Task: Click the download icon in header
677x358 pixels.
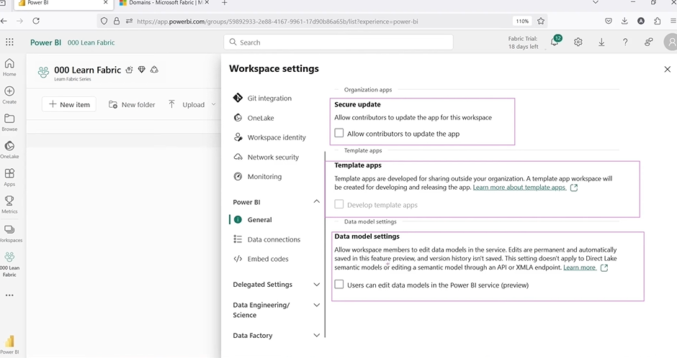Action: (x=601, y=42)
